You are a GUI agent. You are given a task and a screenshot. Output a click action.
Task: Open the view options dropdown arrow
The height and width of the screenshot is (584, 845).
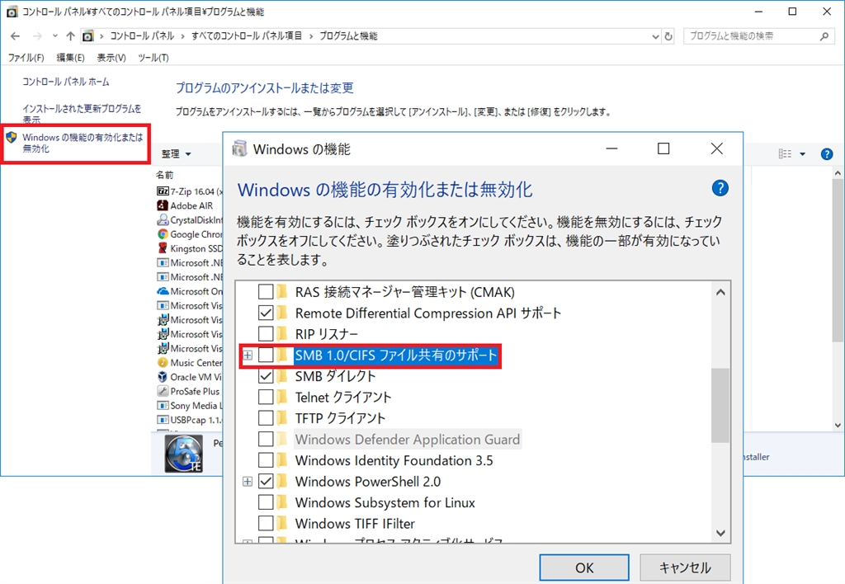(802, 154)
